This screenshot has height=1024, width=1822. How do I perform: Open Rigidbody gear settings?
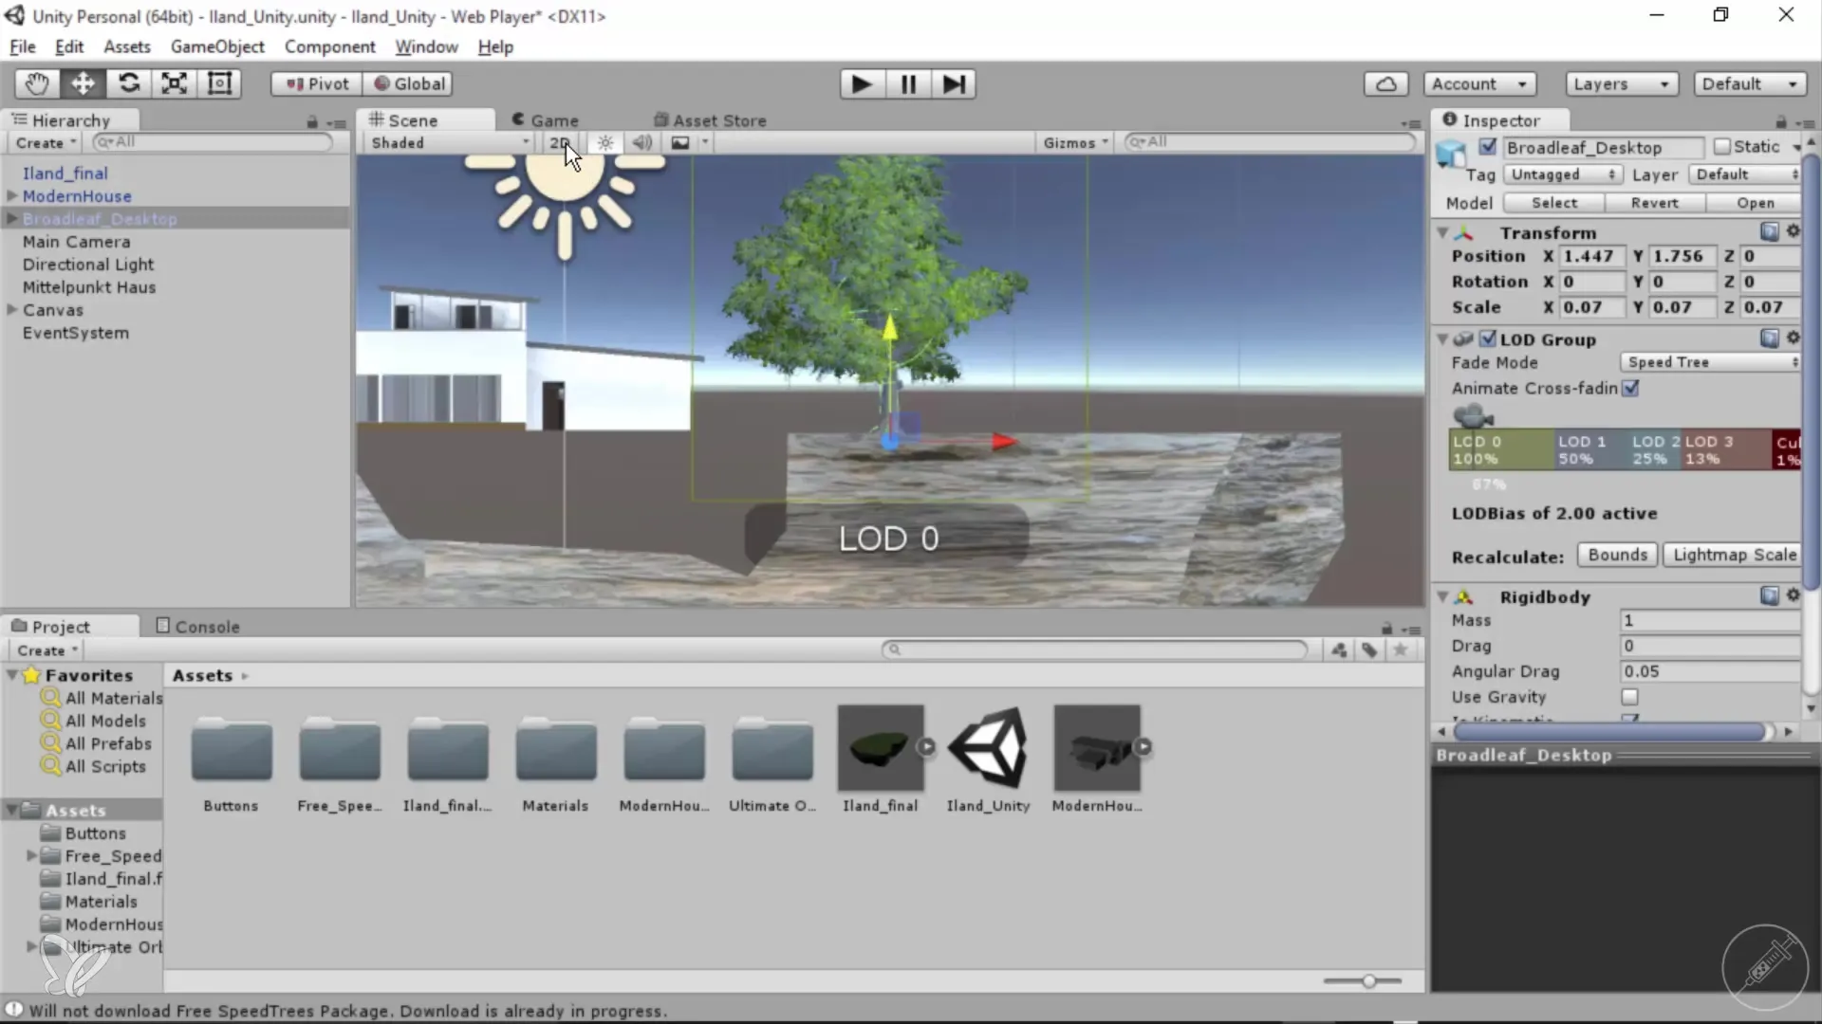coord(1793,595)
